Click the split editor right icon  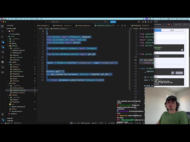(125, 25)
